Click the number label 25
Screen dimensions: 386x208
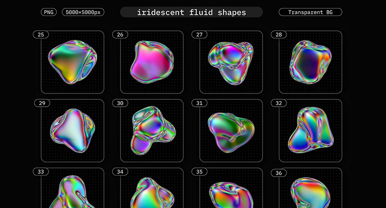tap(41, 35)
